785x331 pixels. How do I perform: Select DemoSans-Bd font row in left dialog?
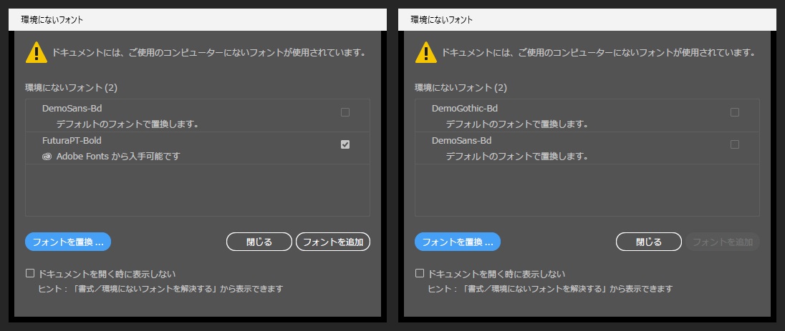(198, 116)
